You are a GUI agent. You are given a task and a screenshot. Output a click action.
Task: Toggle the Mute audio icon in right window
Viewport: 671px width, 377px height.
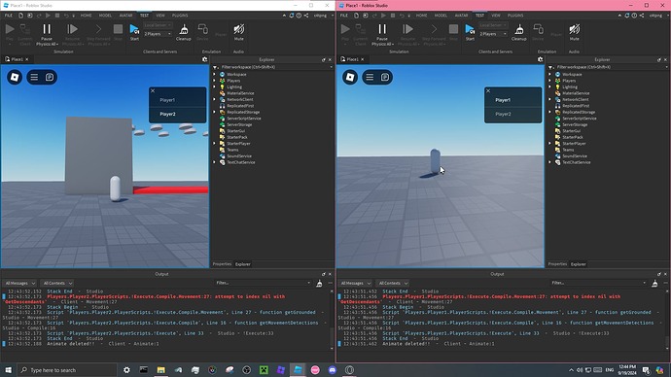click(575, 32)
